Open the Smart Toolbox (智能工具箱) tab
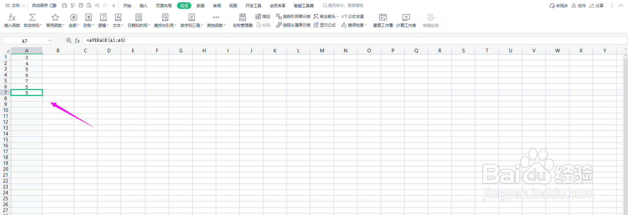Screen dimensions: 628x215 304,6
